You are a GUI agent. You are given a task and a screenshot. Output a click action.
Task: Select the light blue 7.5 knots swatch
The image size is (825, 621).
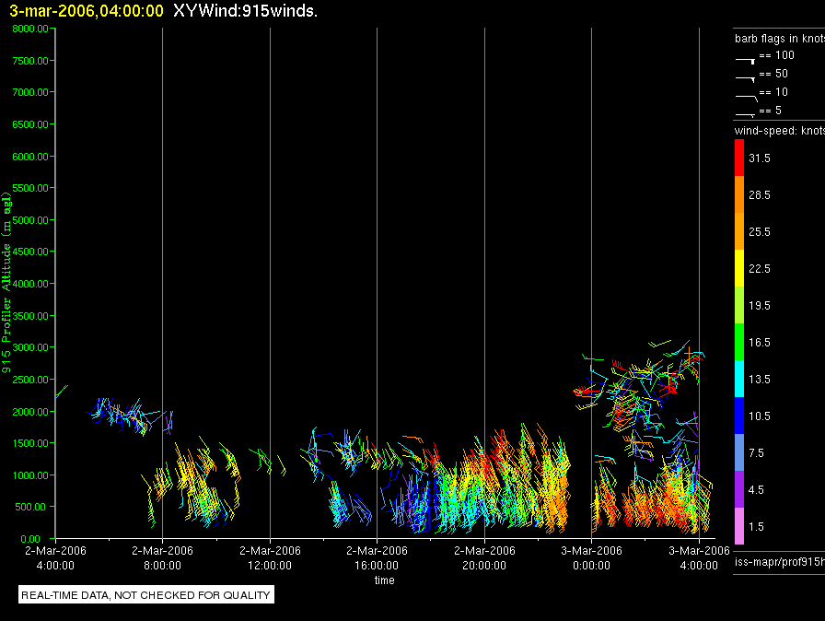click(739, 452)
